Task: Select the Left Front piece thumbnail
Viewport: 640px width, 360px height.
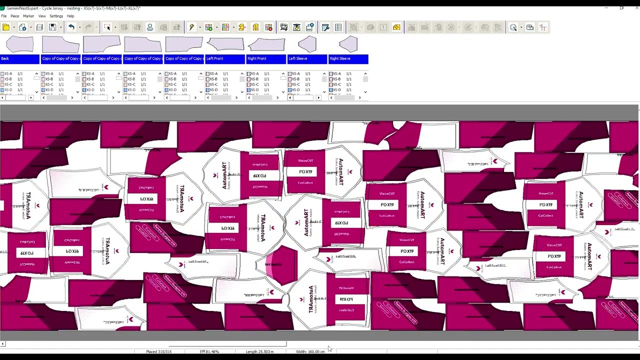Action: [225, 44]
